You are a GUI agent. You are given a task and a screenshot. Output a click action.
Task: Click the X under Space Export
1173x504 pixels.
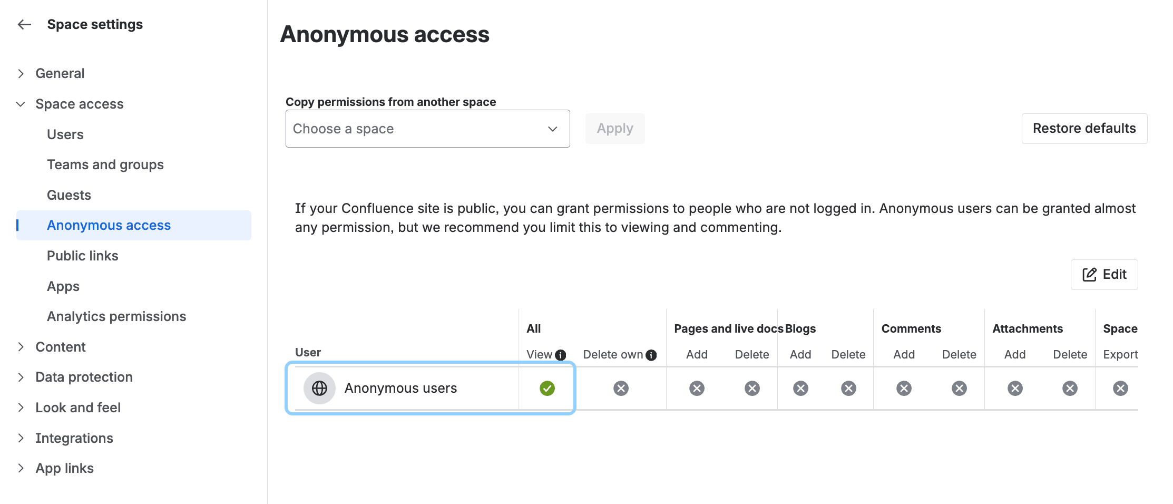1120,389
